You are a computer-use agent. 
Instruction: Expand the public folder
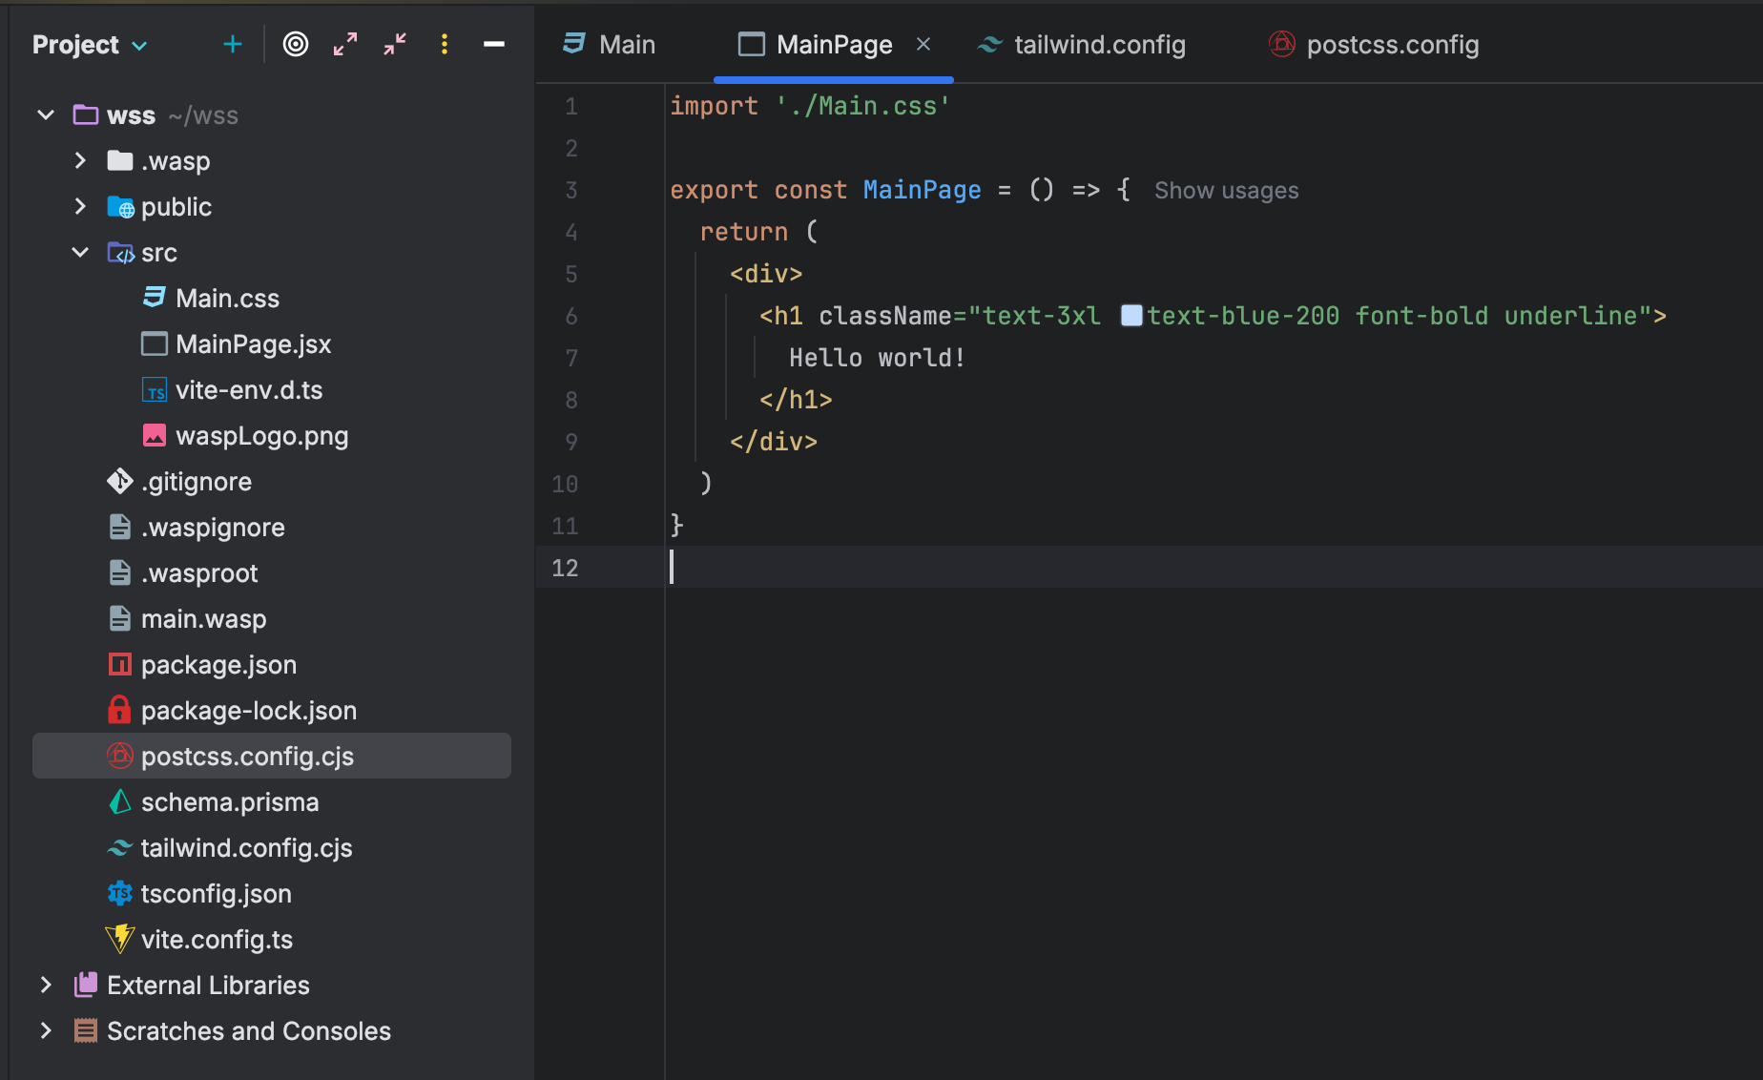tap(80, 207)
